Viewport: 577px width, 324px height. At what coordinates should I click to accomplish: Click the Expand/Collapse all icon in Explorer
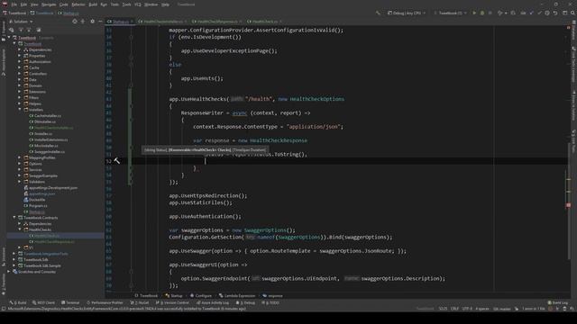[x=82, y=22]
